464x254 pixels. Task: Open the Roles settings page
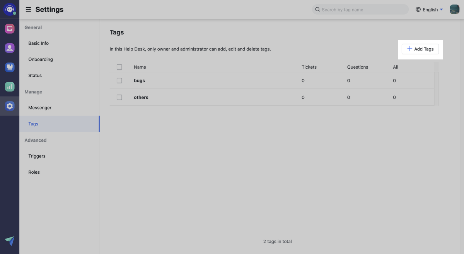pyautogui.click(x=34, y=172)
